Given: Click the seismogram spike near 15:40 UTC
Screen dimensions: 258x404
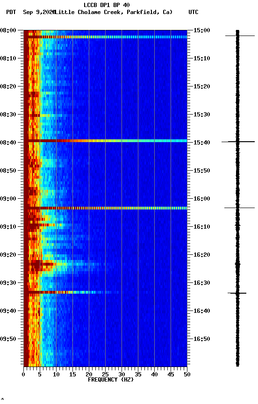Looking at the screenshot, I should coord(238,142).
